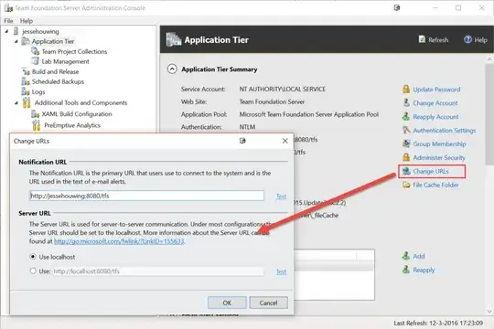This screenshot has width=494, height=329.
Task: Click the Administer Security lock icon
Action: [x=406, y=157]
